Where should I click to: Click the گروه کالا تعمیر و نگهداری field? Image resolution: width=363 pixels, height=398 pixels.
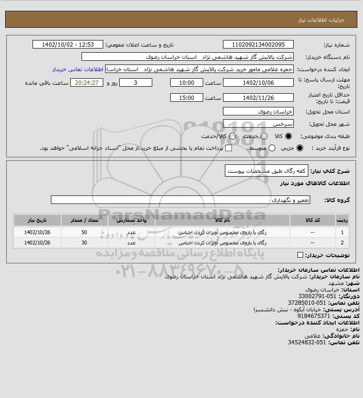[x=181, y=200]
